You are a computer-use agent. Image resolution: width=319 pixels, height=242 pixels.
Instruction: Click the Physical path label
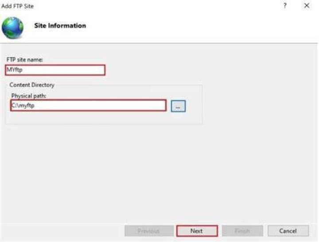(x=29, y=96)
